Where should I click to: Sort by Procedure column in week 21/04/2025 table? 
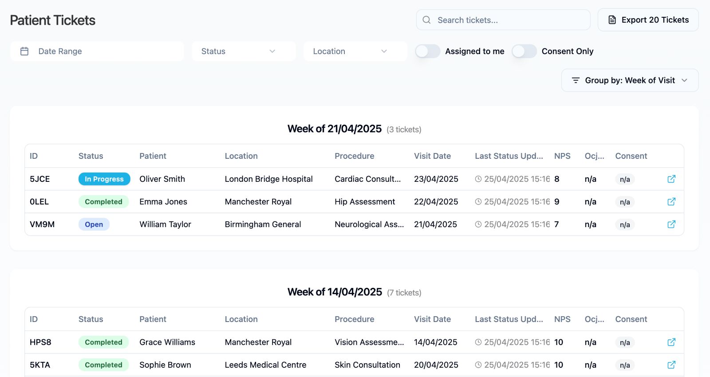(354, 156)
